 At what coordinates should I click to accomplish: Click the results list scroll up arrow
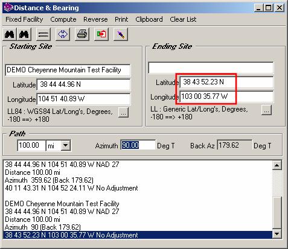277,165
